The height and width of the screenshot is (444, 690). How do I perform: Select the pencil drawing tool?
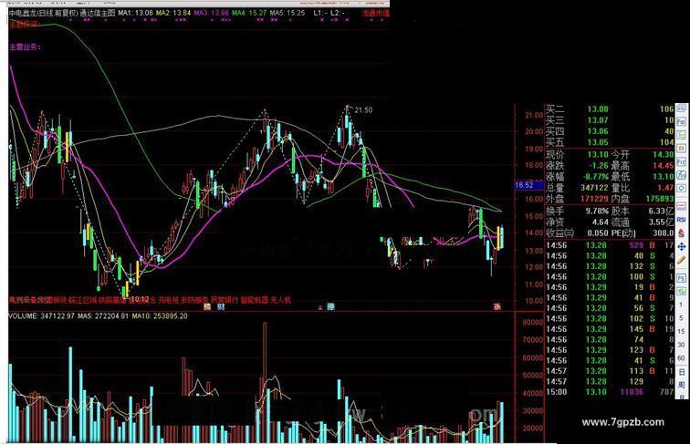(681, 260)
